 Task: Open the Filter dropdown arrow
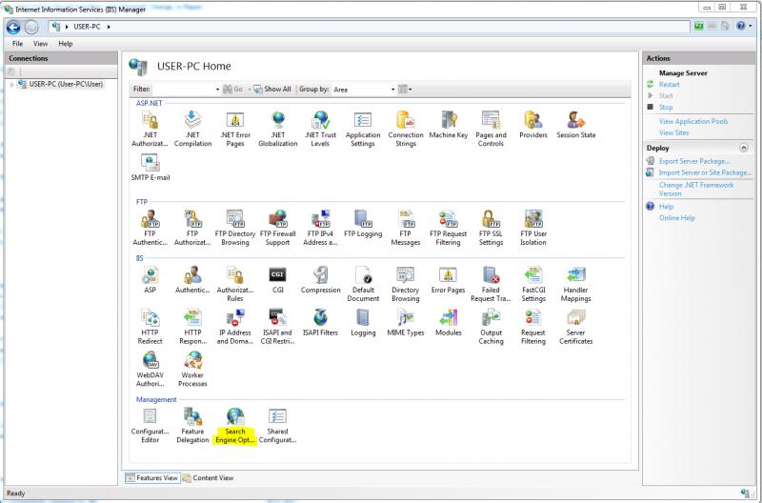click(x=217, y=90)
